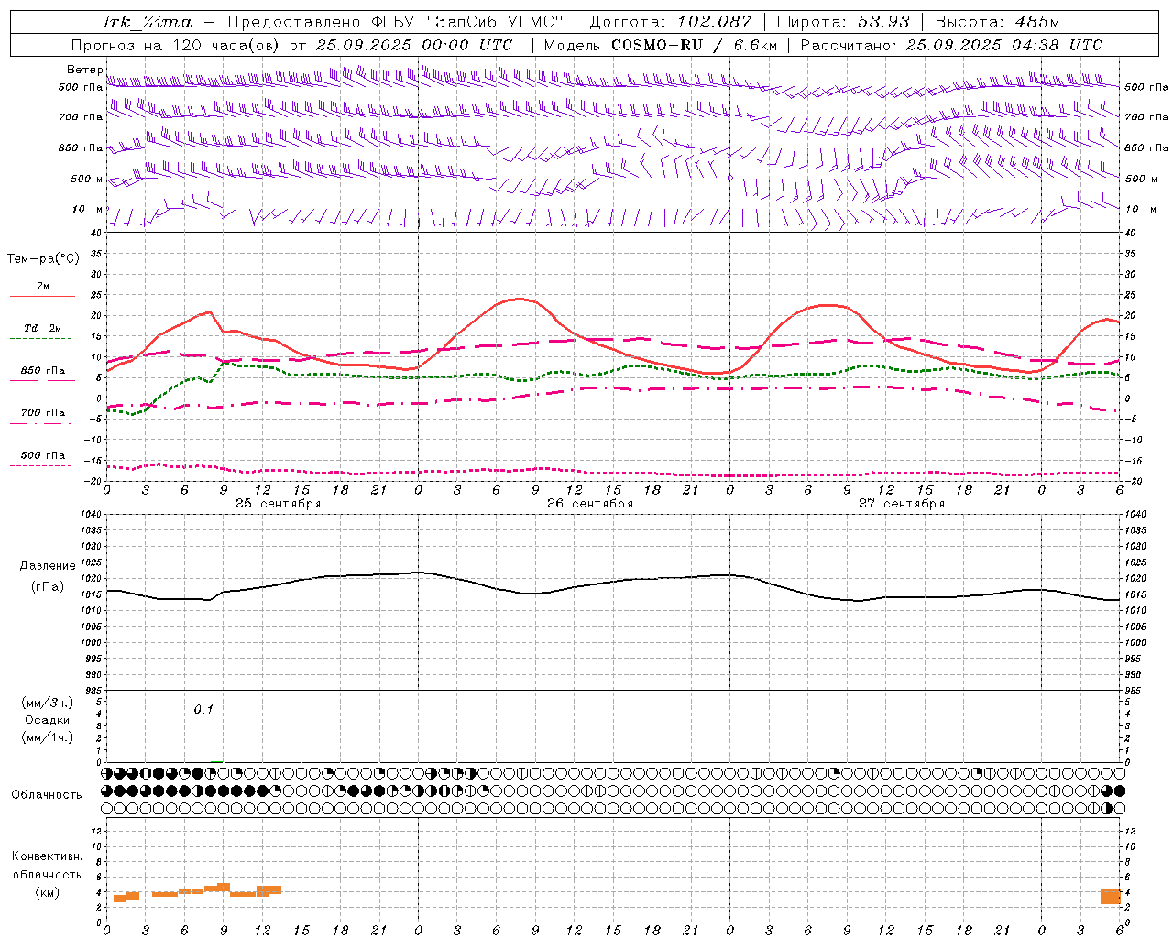Click the "Ветер" wind panel label

coord(85,70)
